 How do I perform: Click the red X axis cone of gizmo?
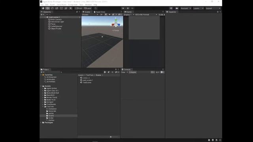[x=113, y=25]
